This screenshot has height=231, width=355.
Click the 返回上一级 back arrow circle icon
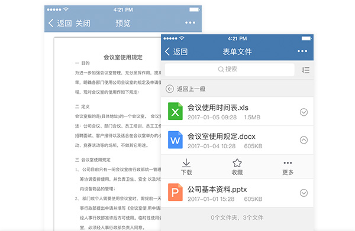coord(170,89)
